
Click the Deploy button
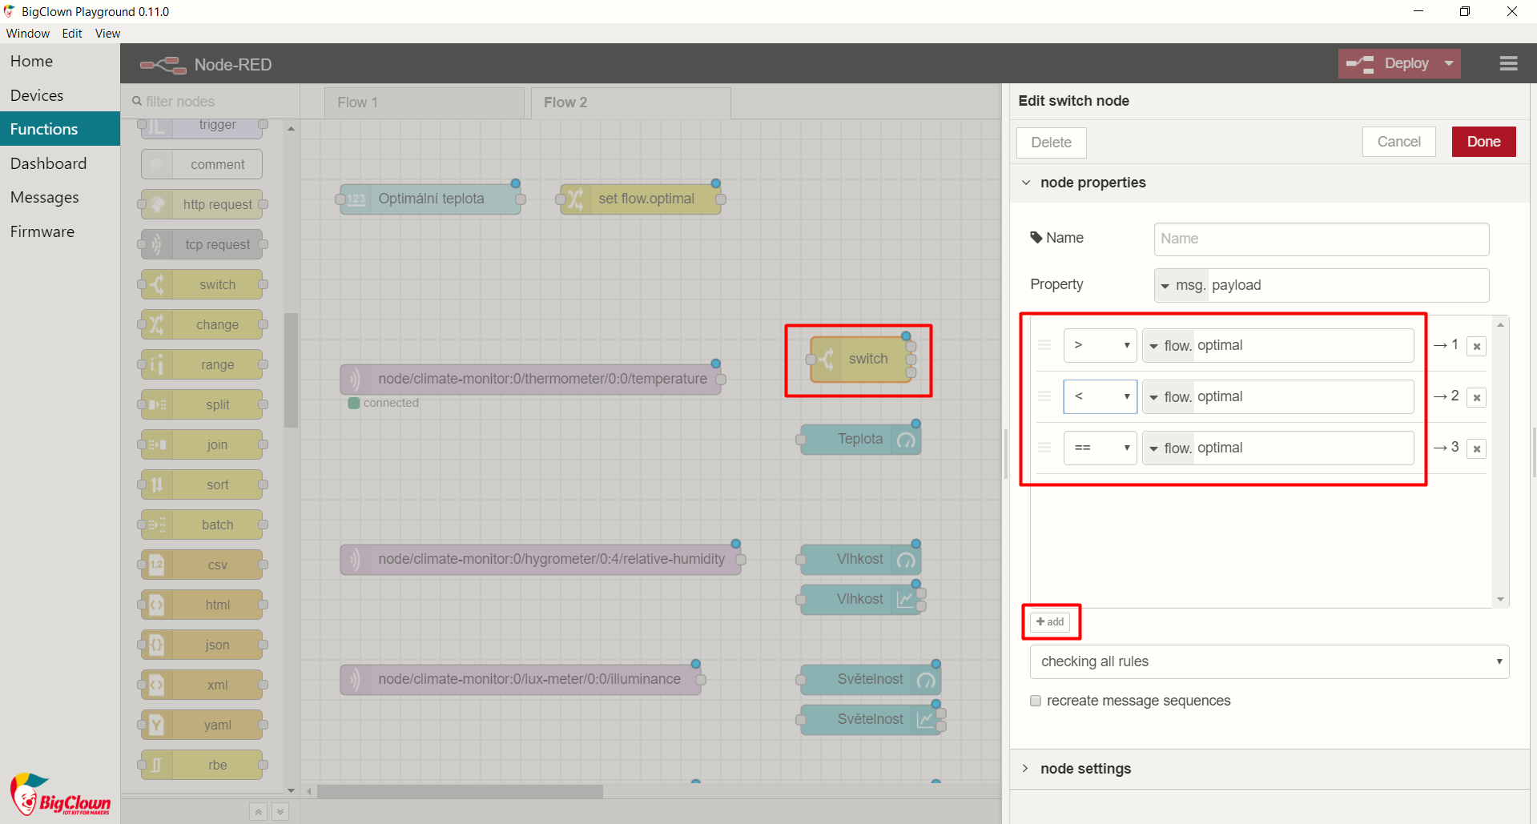coord(1390,63)
